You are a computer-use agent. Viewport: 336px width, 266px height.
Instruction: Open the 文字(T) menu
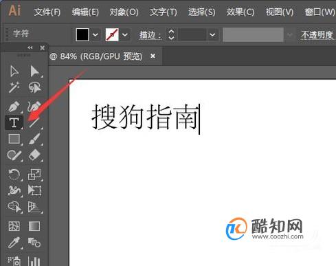(164, 12)
